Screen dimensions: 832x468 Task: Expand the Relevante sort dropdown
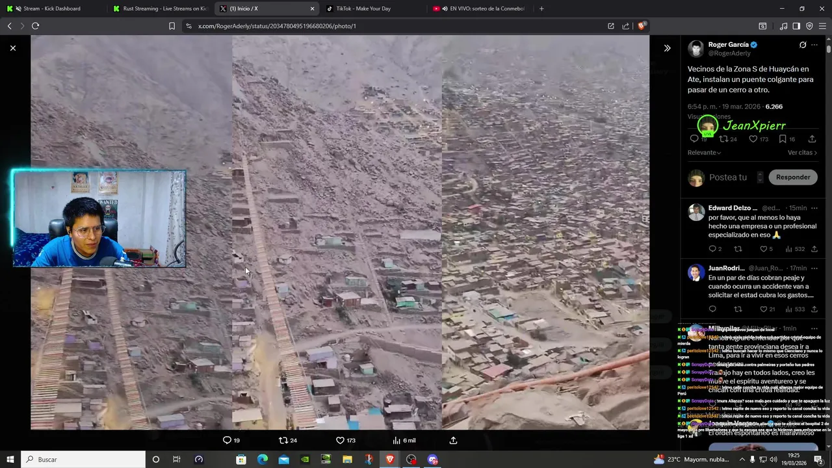point(705,153)
